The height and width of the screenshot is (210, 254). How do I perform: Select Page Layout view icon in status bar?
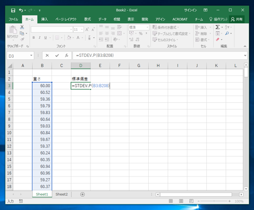click(181, 201)
